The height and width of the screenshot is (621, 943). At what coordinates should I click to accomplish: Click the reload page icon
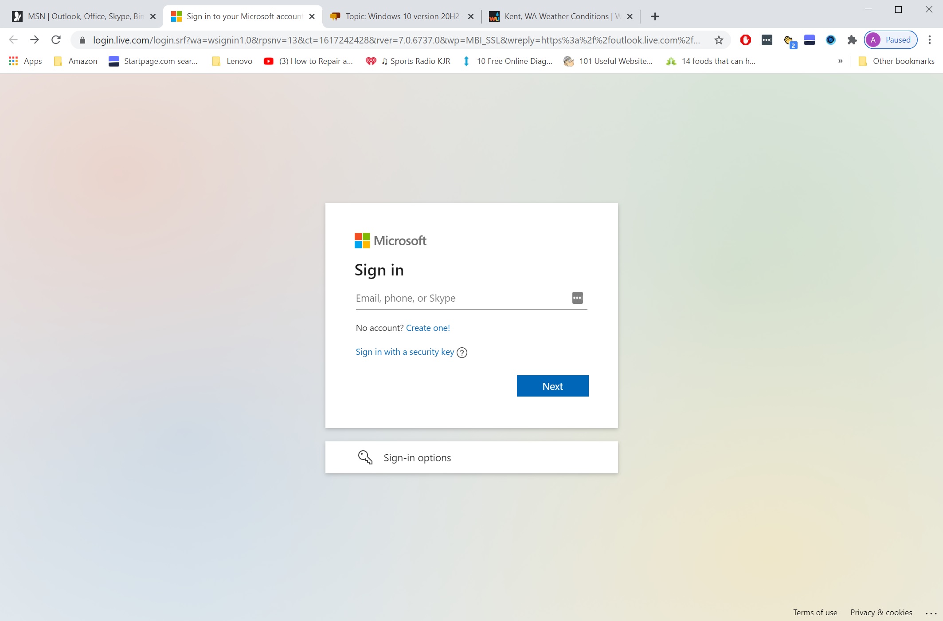click(56, 40)
